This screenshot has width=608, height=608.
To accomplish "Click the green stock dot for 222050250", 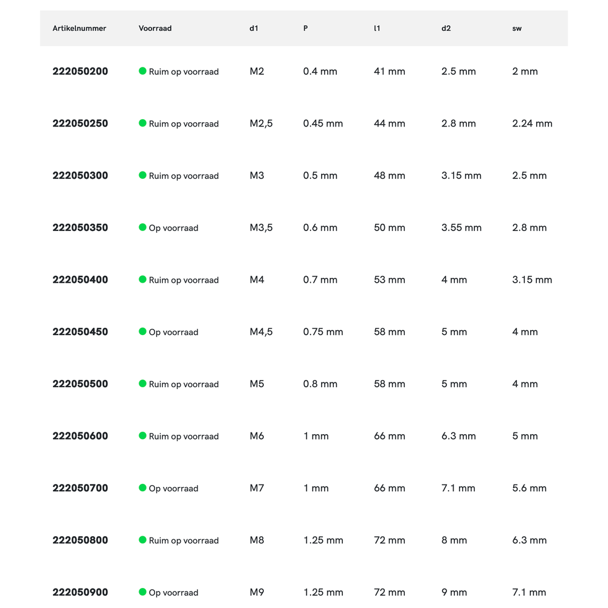I will pyautogui.click(x=143, y=123).
